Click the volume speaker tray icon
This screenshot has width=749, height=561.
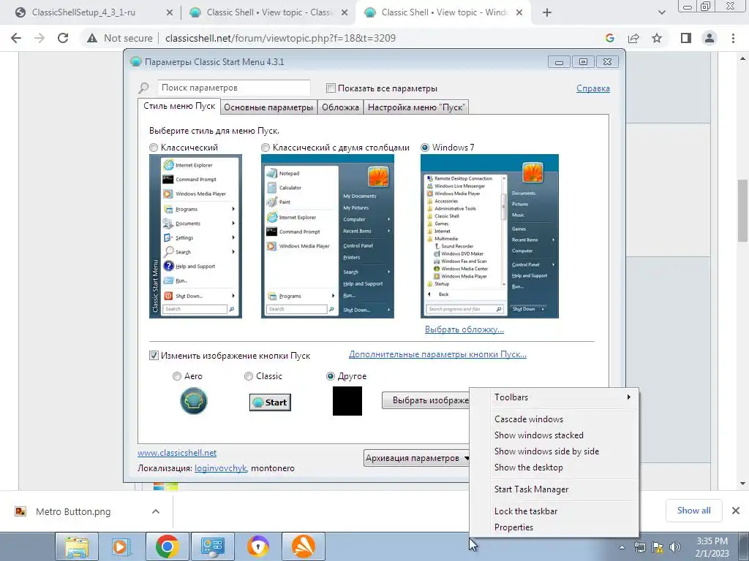point(675,547)
